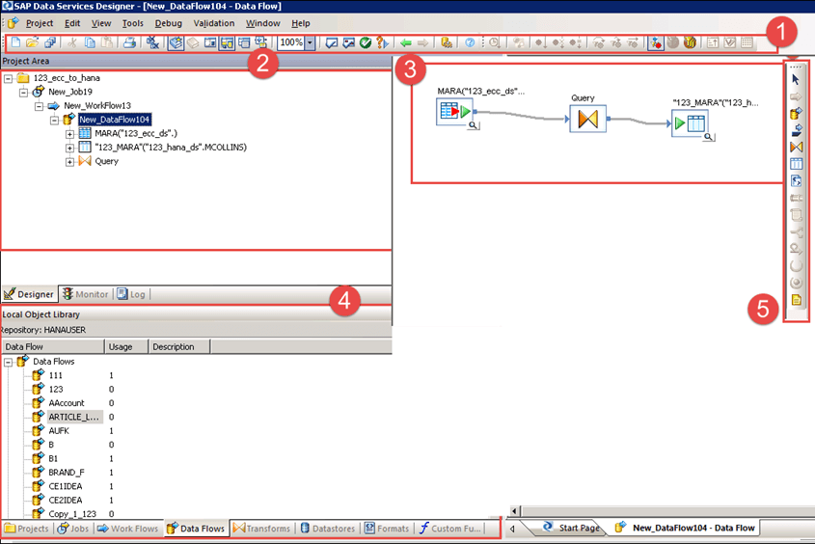Switch to the Datastores library tab
Viewport: 815px width, 544px height.
pyautogui.click(x=331, y=529)
